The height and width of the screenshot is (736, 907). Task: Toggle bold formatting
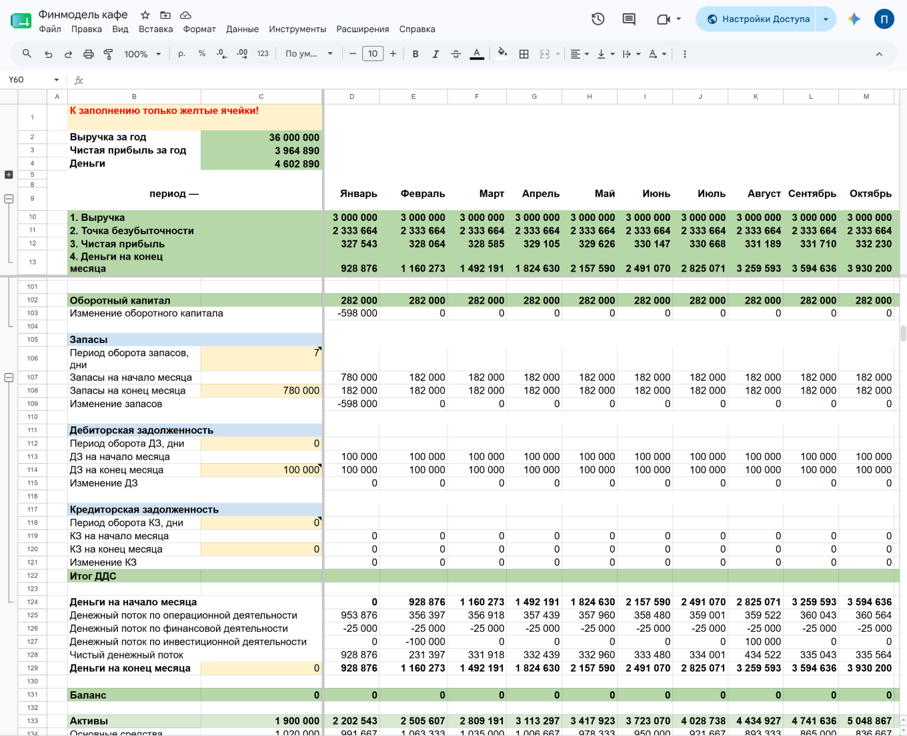(415, 54)
